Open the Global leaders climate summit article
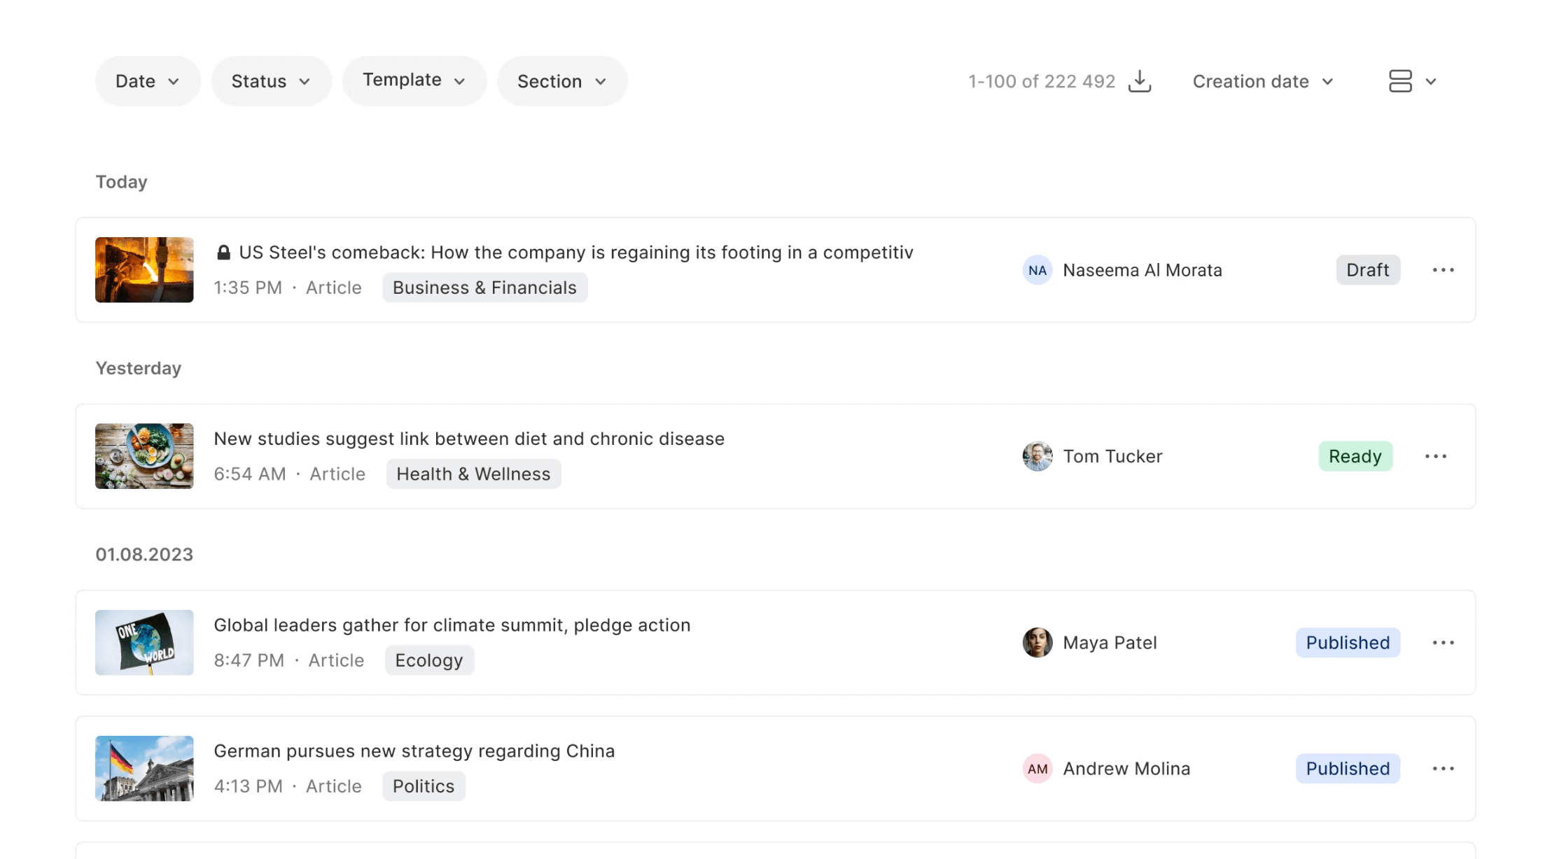This screenshot has width=1550, height=859. tap(452, 625)
